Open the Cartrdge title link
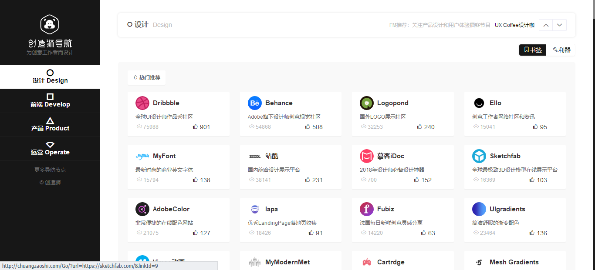Image resolution: width=595 pixels, height=270 pixels. tap(391, 262)
